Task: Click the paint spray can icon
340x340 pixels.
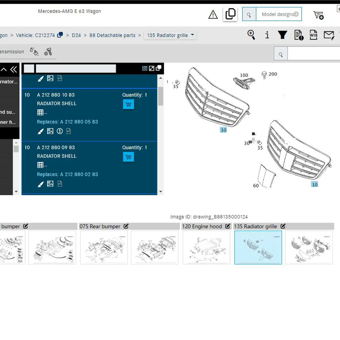Action: point(34,52)
